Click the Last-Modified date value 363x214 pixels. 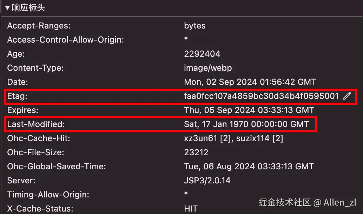[x=246, y=124]
